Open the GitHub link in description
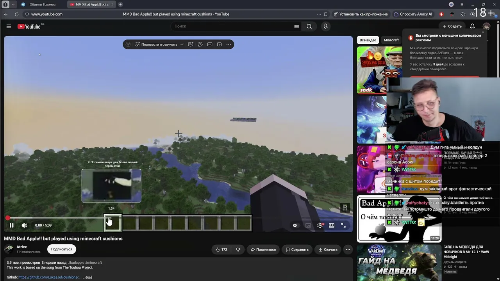The height and width of the screenshot is (281, 500). [49, 277]
